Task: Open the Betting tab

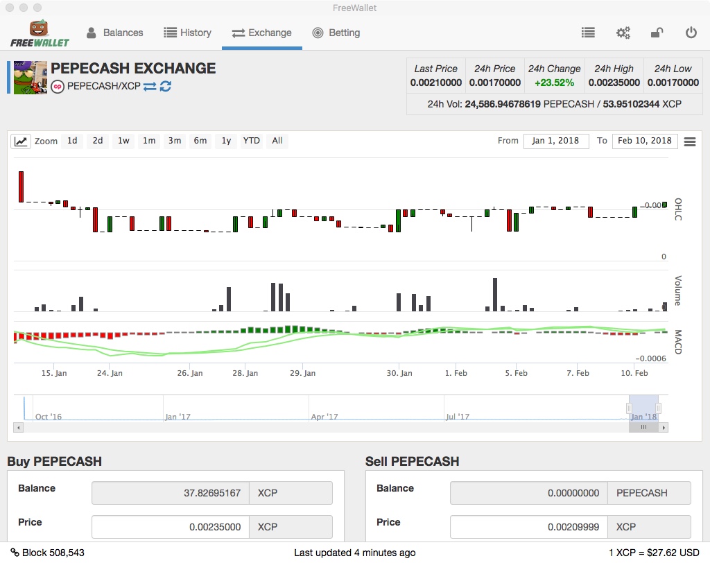Action: pos(336,33)
